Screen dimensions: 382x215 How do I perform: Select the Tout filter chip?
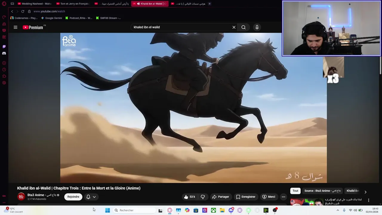(295, 191)
